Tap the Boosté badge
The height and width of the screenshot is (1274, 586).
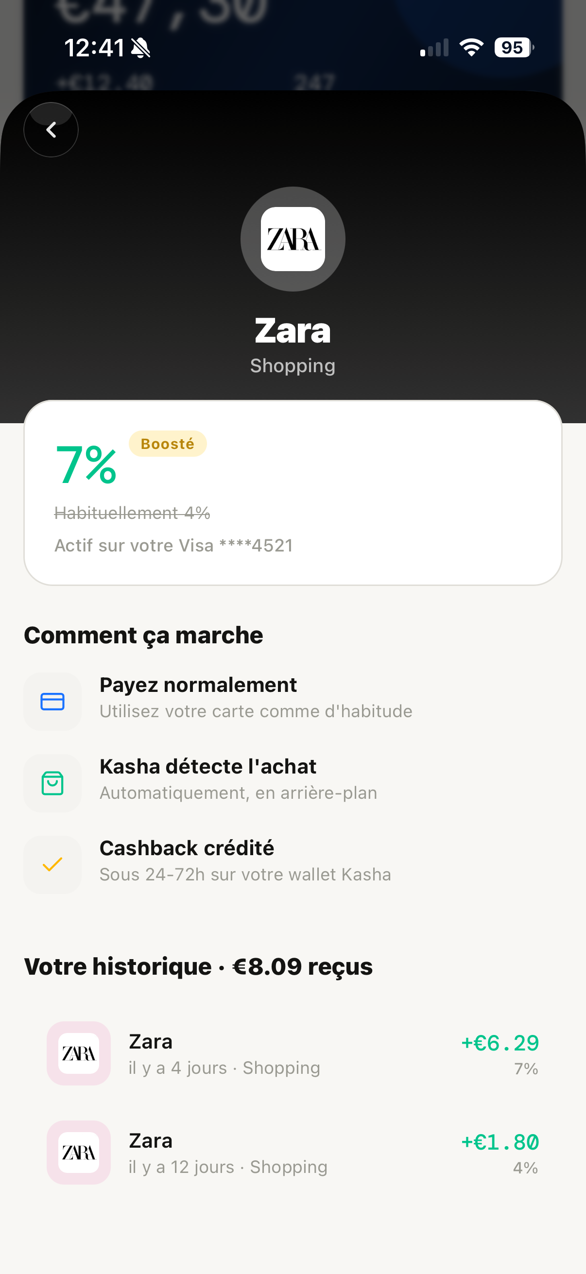(x=168, y=444)
